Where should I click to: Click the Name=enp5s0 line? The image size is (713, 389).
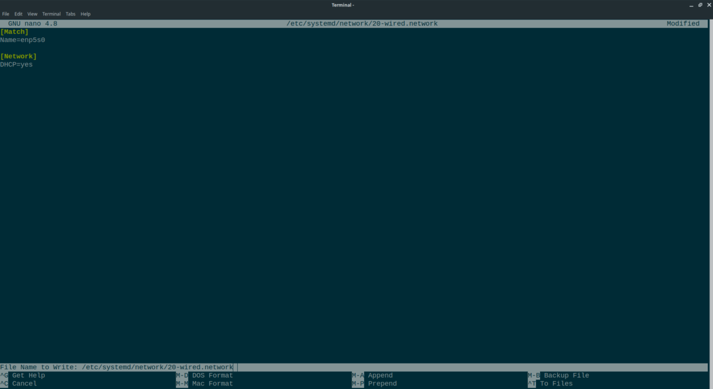point(23,40)
